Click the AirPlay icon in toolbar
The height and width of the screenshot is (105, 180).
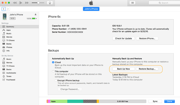[x=50, y=3]
